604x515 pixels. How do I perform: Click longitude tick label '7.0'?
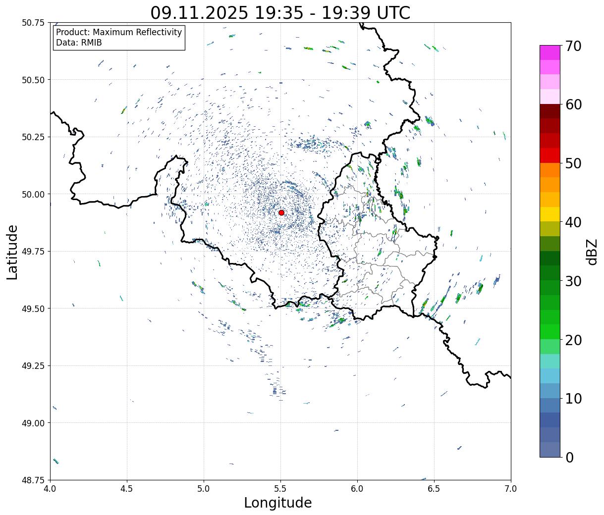(x=511, y=489)
